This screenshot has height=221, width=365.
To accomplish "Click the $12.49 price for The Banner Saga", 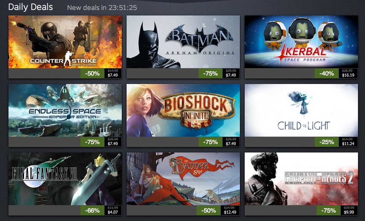I will (230, 213).
